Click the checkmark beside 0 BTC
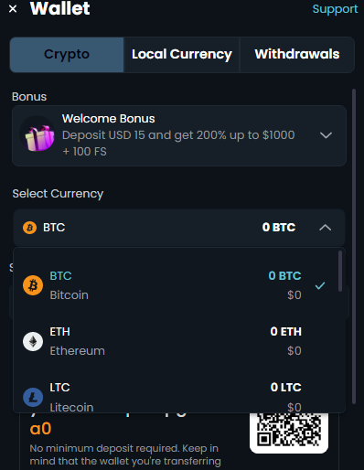This screenshot has width=364, height=470. click(x=320, y=285)
